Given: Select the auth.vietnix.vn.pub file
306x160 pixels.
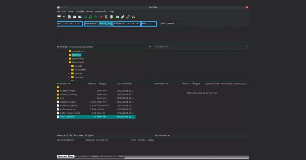Looking at the screenshot, I should click(96, 113).
